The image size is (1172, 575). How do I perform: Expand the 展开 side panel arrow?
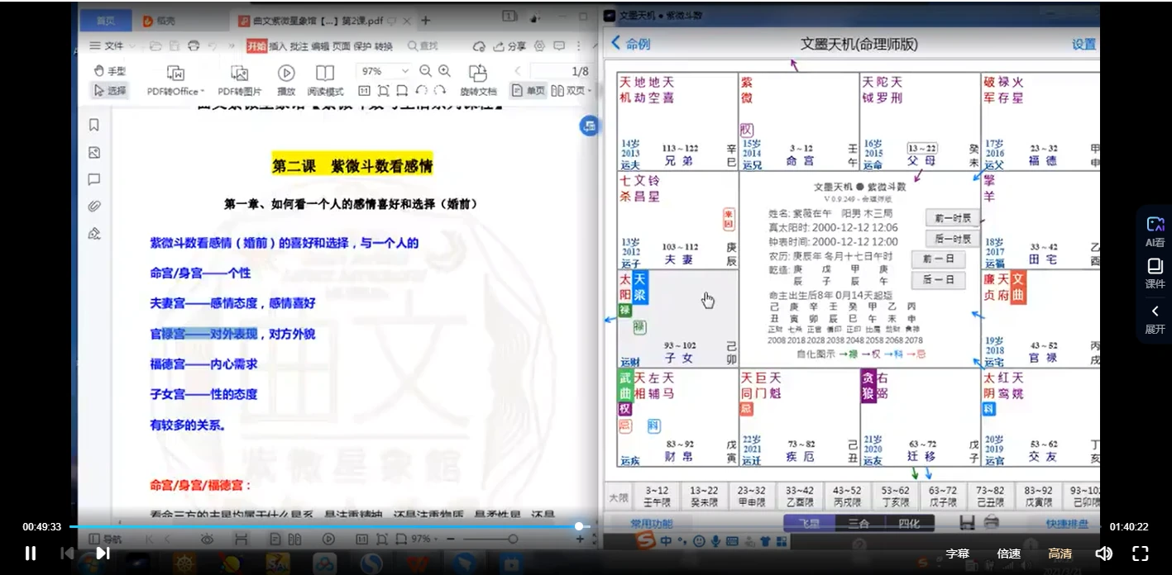tap(1155, 319)
